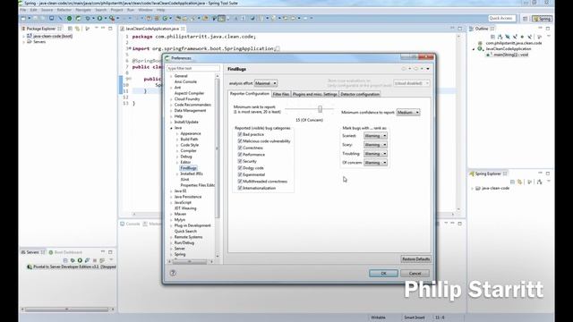
Task: Expand the General node in preferences tree
Action: pos(171,76)
